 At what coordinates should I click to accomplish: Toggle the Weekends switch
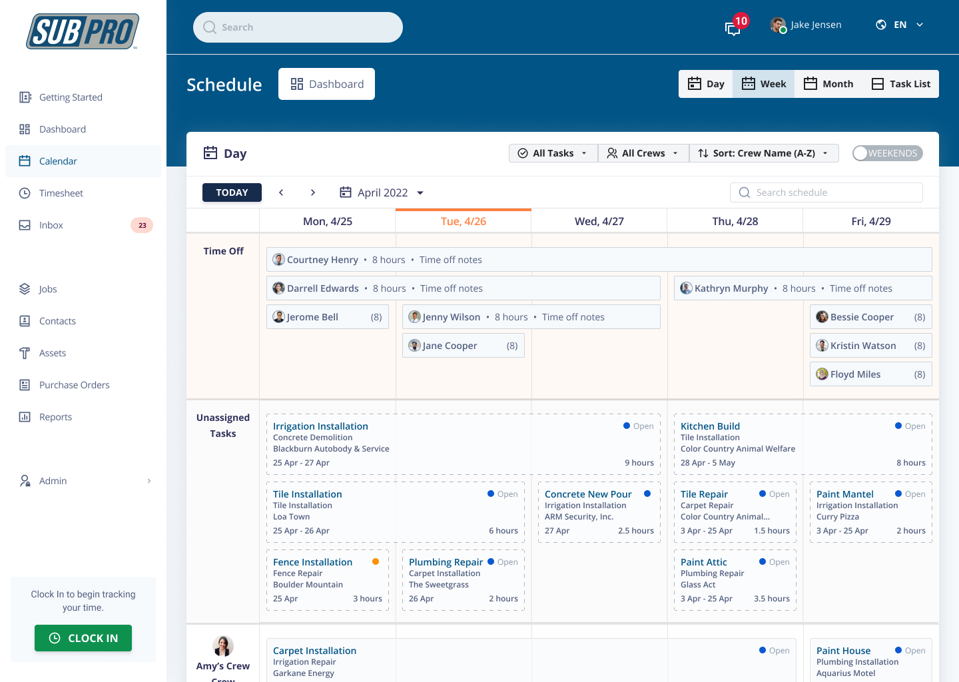click(887, 153)
